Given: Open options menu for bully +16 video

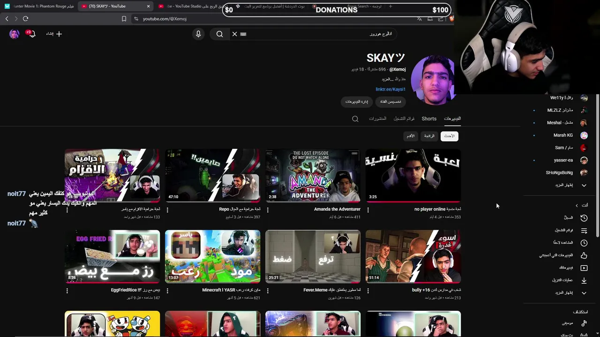Looking at the screenshot, I should point(368,291).
